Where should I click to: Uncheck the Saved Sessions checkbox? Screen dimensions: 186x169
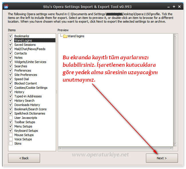(11, 44)
